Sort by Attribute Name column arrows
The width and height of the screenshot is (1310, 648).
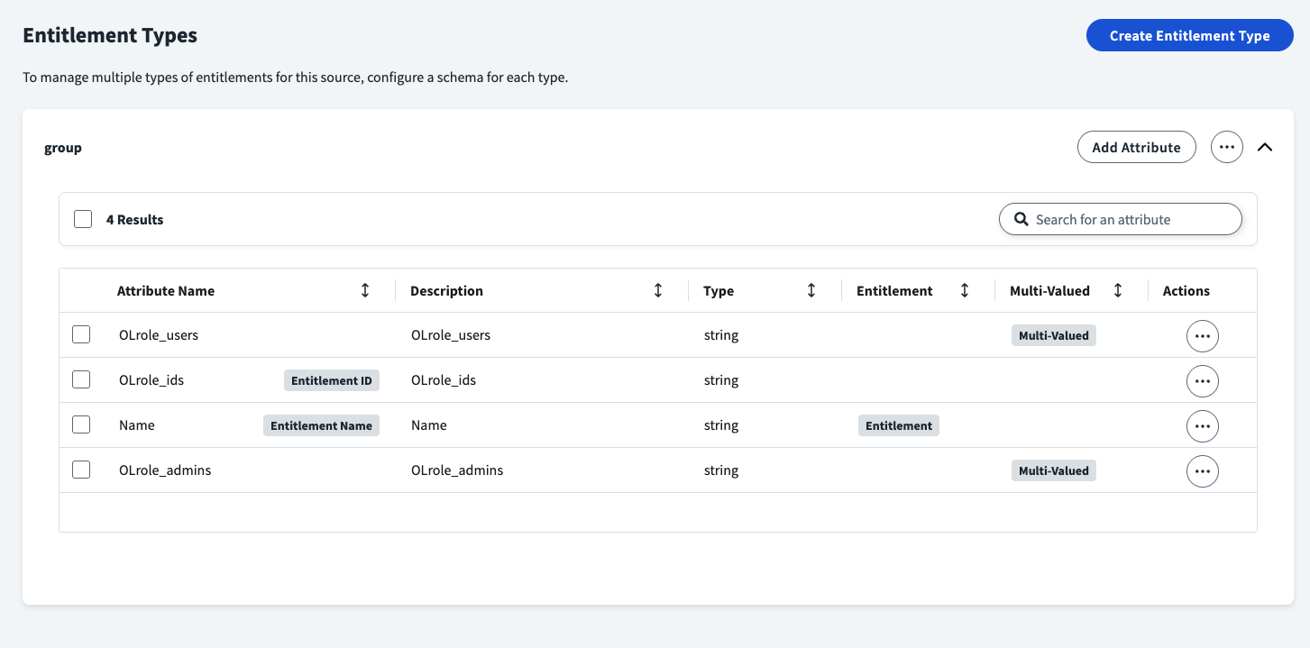[365, 290]
